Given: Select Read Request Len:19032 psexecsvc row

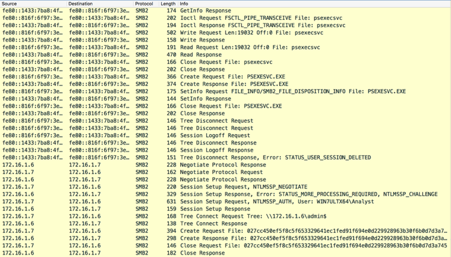Looking at the screenshot, I should click(226, 47).
